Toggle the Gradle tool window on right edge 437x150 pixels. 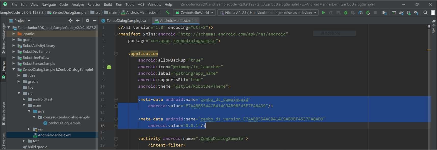[433, 26]
